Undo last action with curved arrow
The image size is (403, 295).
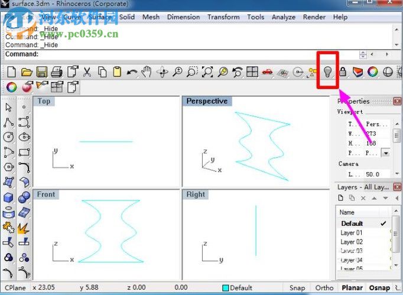tap(132, 73)
